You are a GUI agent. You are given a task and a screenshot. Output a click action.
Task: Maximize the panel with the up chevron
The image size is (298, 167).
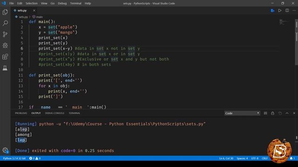pyautogui.click(x=287, y=113)
